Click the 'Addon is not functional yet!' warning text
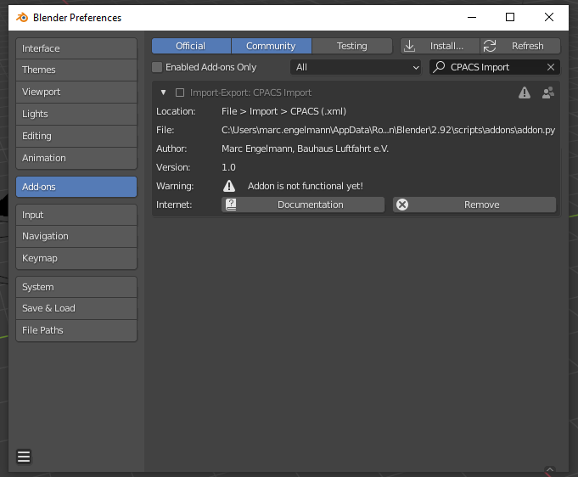The width and height of the screenshot is (578, 477). point(306,186)
